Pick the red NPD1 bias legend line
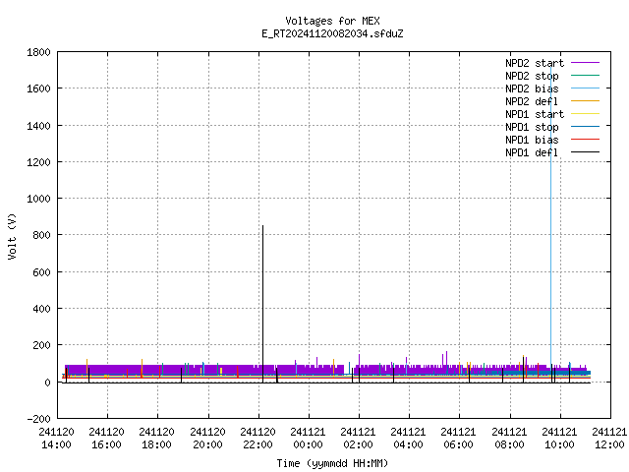Image resolution: width=629 pixels, height=472 pixels. [585, 140]
